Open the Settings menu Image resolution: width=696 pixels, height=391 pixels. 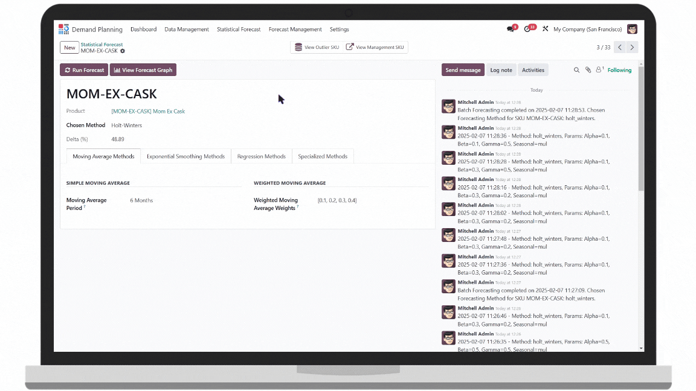[x=339, y=29]
